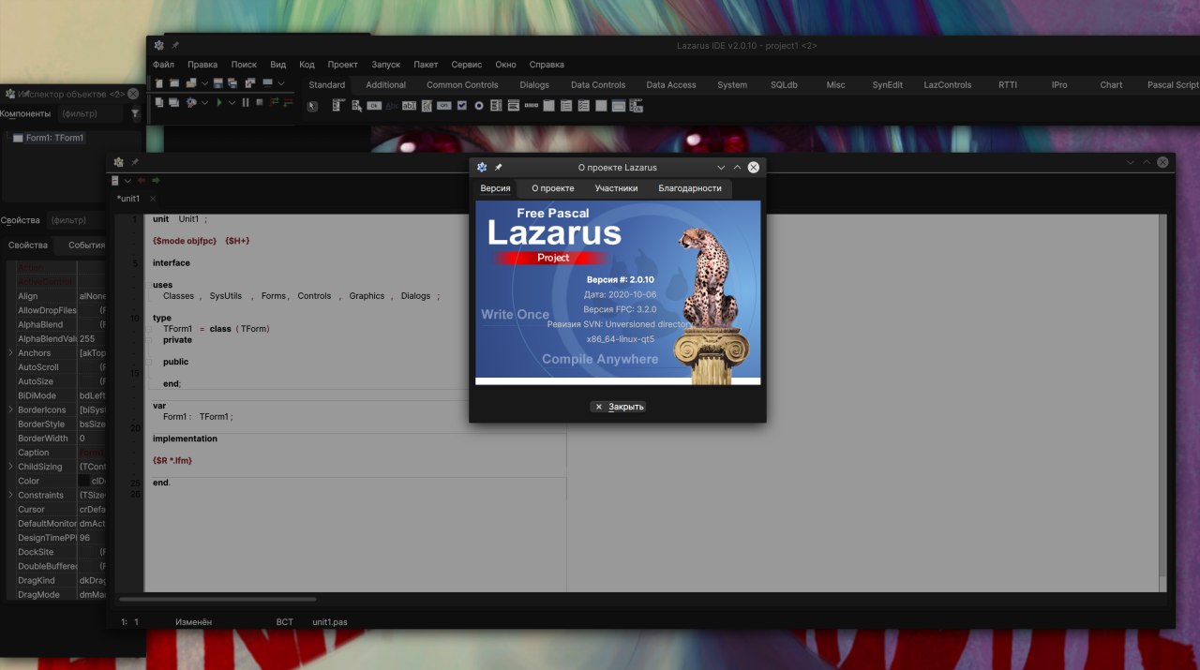Pick the TCheckBox component icon
Image resolution: width=1200 pixels, height=670 pixels.
tap(461, 106)
